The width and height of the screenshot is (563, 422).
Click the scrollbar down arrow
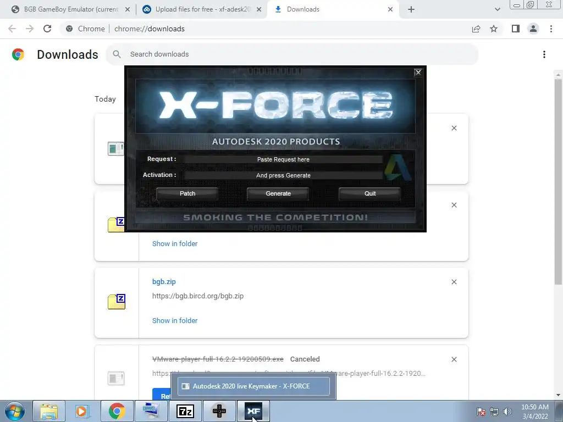(558, 395)
